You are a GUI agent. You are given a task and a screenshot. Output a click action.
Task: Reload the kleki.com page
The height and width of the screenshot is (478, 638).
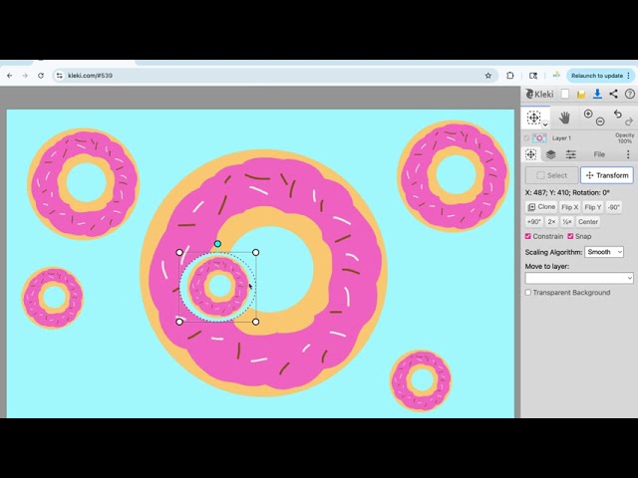(x=41, y=76)
